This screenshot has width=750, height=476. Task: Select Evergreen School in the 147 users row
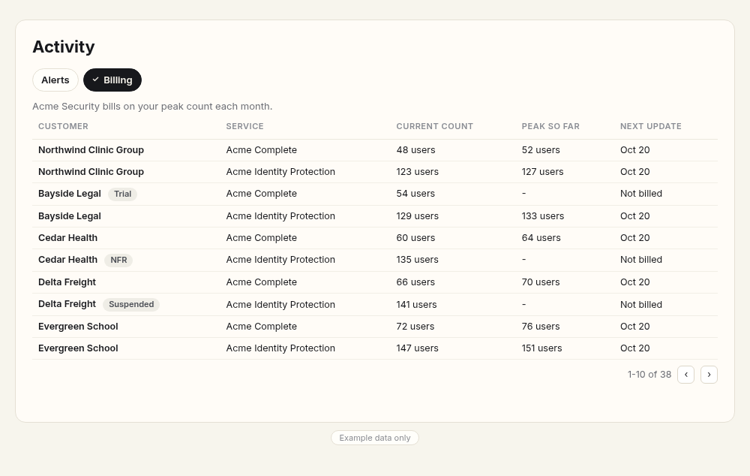[x=78, y=348]
